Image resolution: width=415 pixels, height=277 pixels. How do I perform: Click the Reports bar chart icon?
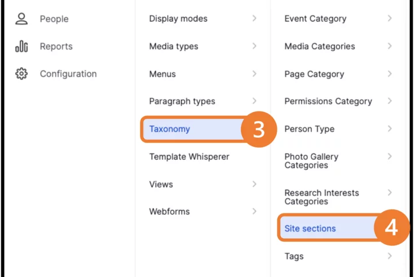21,46
